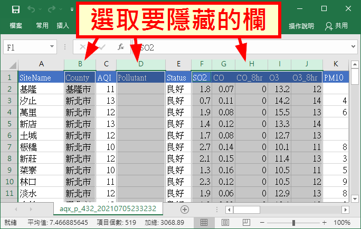Select column E header
Image resolution: width=361 pixels, height=229 pixels.
pos(178,64)
